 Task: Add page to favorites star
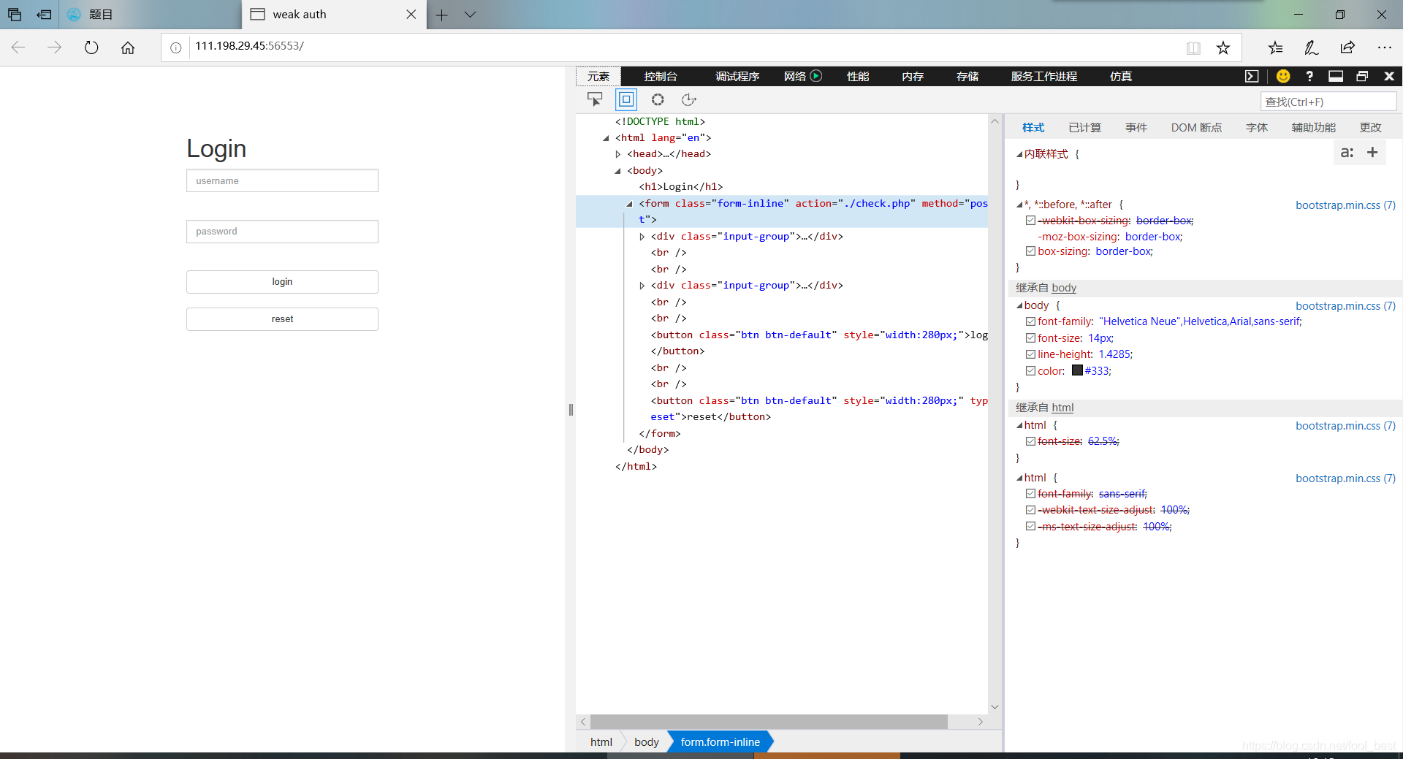(x=1223, y=47)
